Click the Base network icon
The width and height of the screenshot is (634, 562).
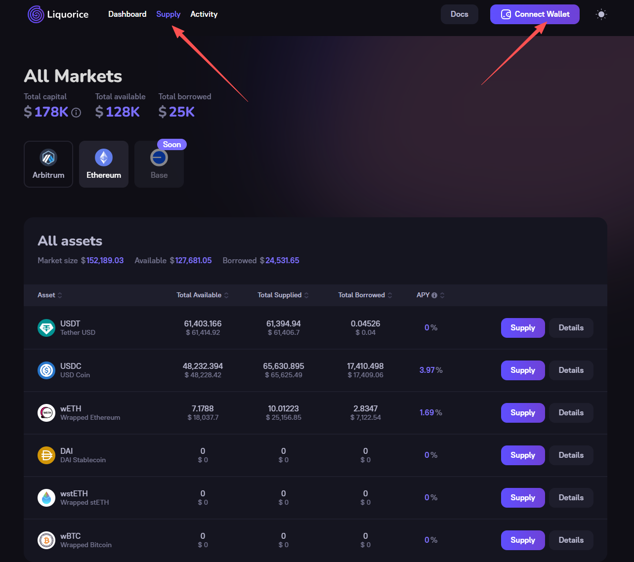(x=159, y=158)
